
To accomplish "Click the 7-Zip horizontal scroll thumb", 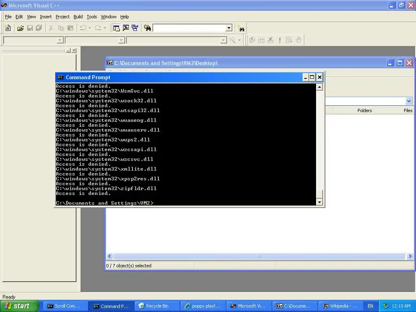I will click(x=259, y=256).
